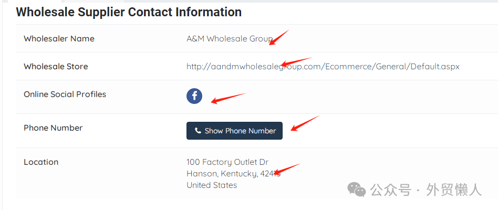Click the Wholesaler Name label
Screen dimensions: 498x210
[x=59, y=39]
